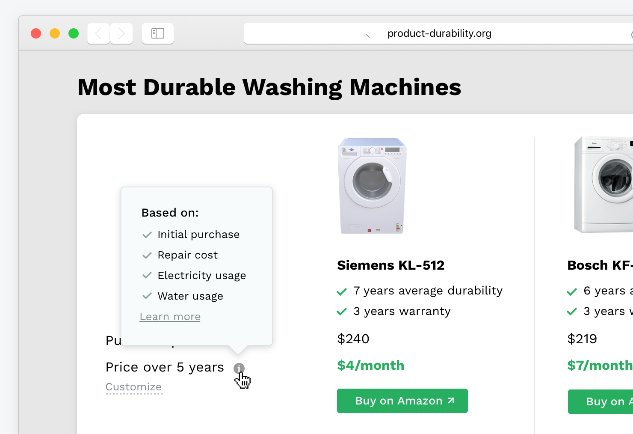Click the checkmark beside Bosch 6 years durability
Screen dimensions: 633x434
tap(571, 291)
